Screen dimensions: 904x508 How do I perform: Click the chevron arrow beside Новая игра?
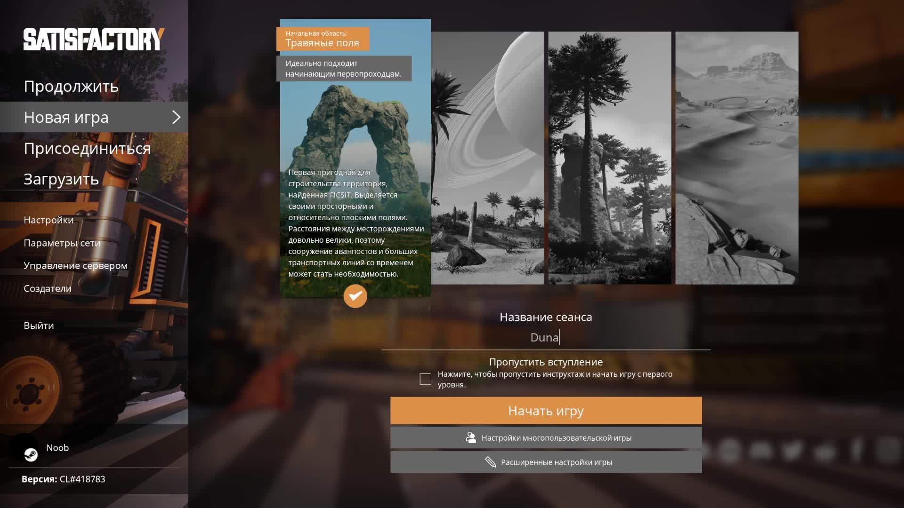point(176,117)
